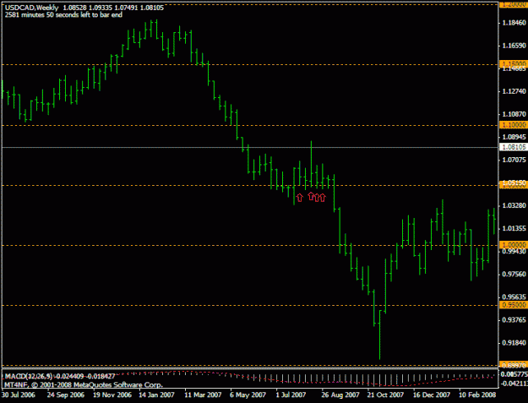528x403 pixels.
Task: Click the '2581 minutes 50 seconds left' countdown text
Action: click(x=63, y=15)
